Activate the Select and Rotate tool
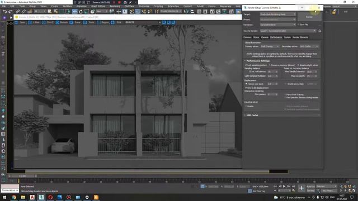The image size is (358, 201). 81,11
